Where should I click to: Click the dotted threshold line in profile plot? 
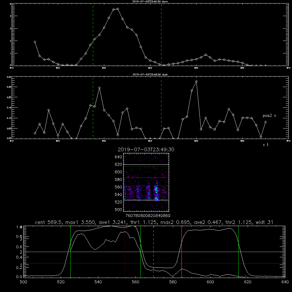point(154,263)
